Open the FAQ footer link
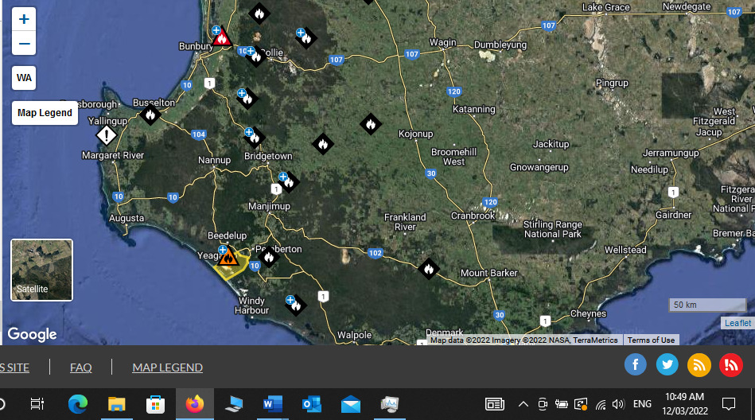The height and width of the screenshot is (420, 755). point(80,367)
